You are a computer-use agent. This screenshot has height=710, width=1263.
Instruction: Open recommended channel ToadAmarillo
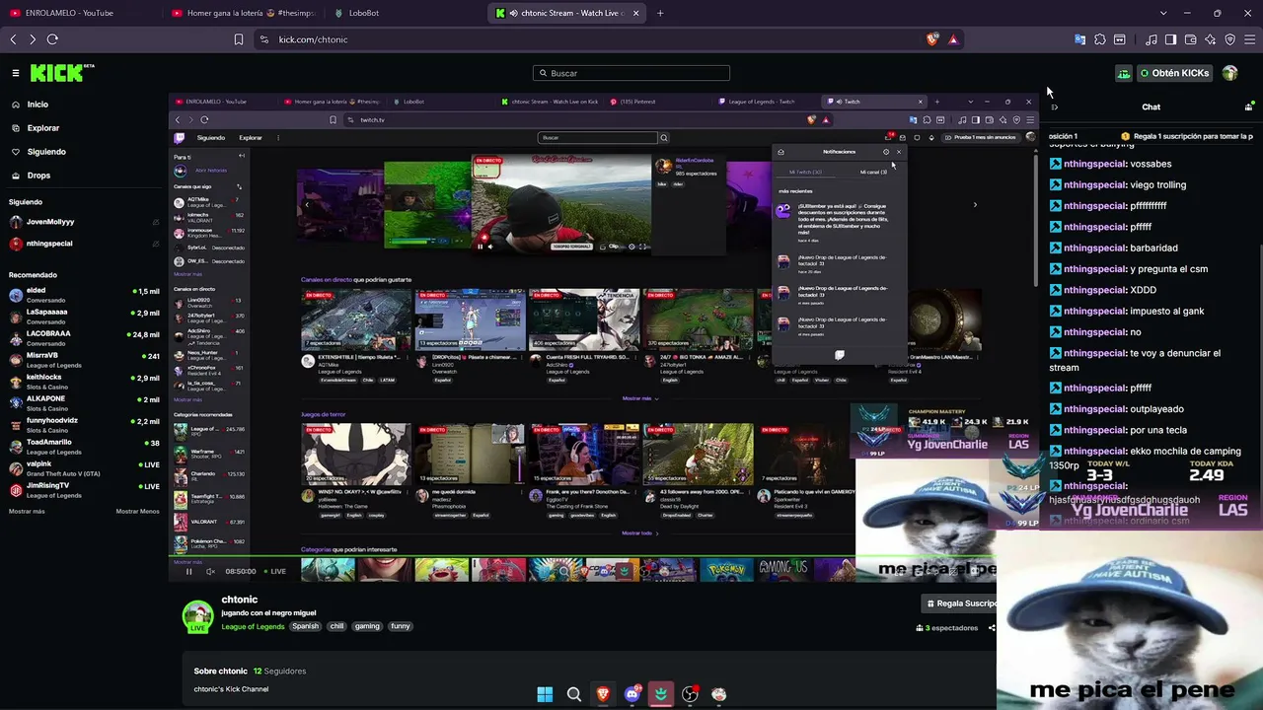pyautogui.click(x=84, y=447)
